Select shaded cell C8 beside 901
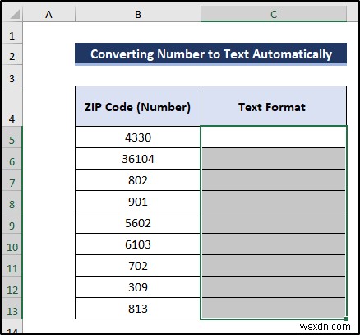Viewport: 360px width, 335px height. pos(274,202)
